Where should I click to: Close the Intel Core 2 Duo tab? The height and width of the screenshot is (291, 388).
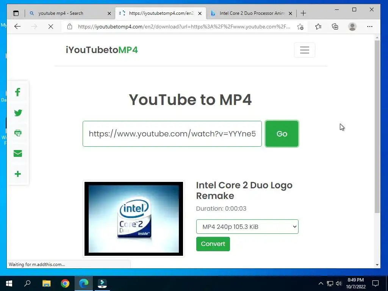pyautogui.click(x=291, y=13)
